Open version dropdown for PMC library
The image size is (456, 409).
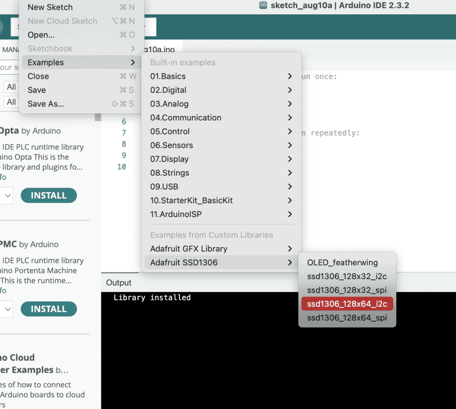point(6,309)
